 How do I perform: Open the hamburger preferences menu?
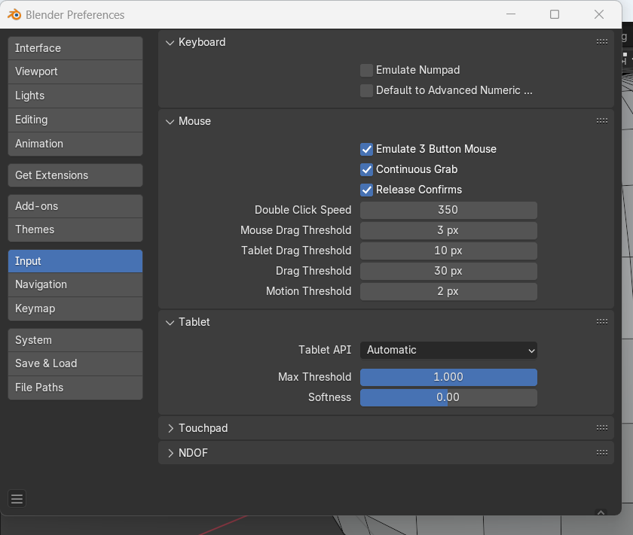tap(17, 499)
